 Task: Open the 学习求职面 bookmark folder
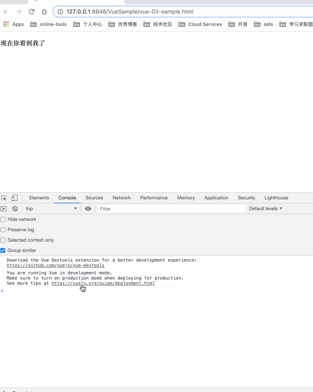pos(296,24)
